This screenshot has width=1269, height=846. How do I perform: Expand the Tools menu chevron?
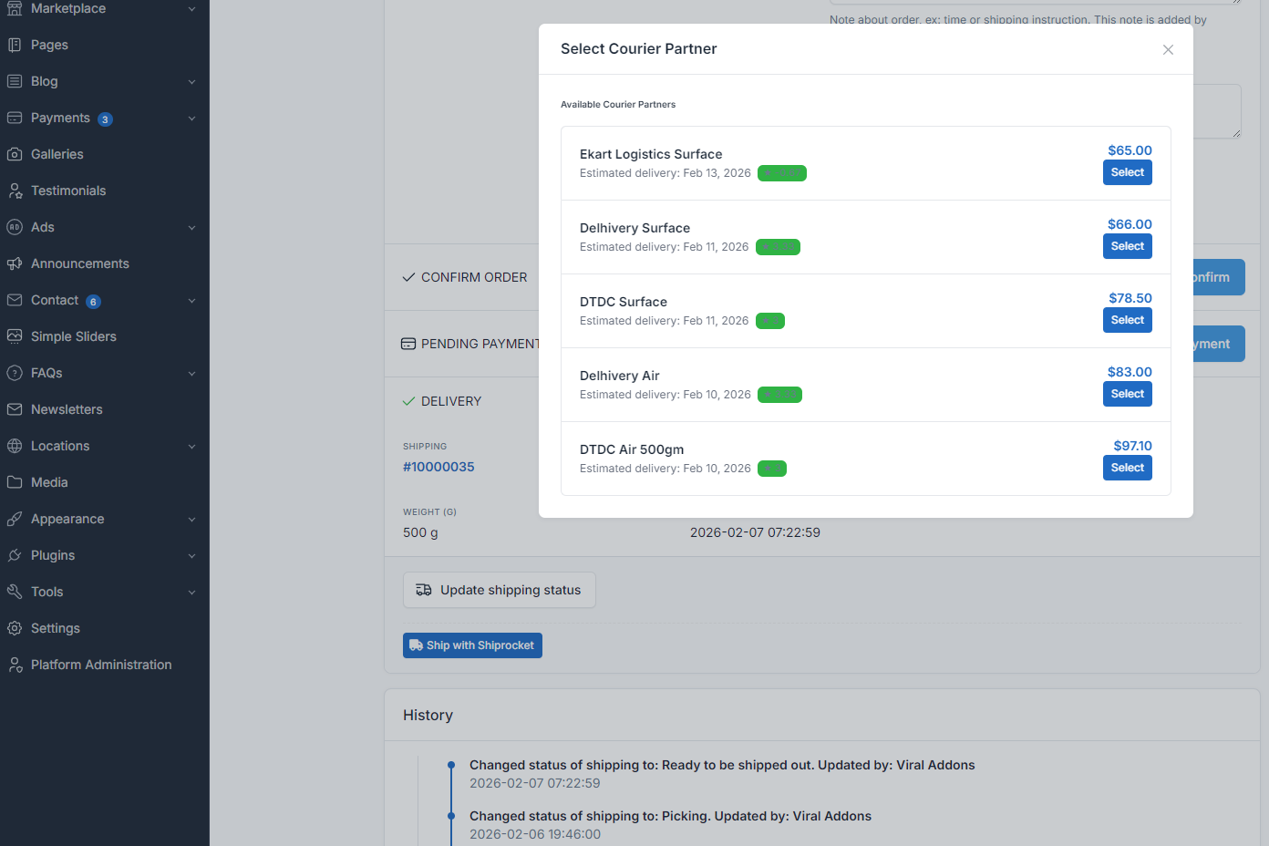191,593
